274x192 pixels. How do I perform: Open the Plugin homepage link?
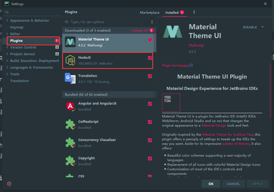pos(175,65)
